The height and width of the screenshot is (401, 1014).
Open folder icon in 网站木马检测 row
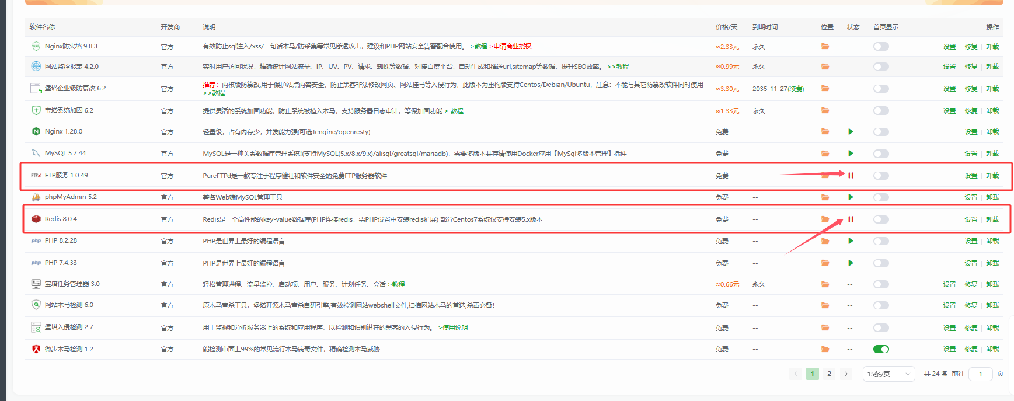(825, 305)
